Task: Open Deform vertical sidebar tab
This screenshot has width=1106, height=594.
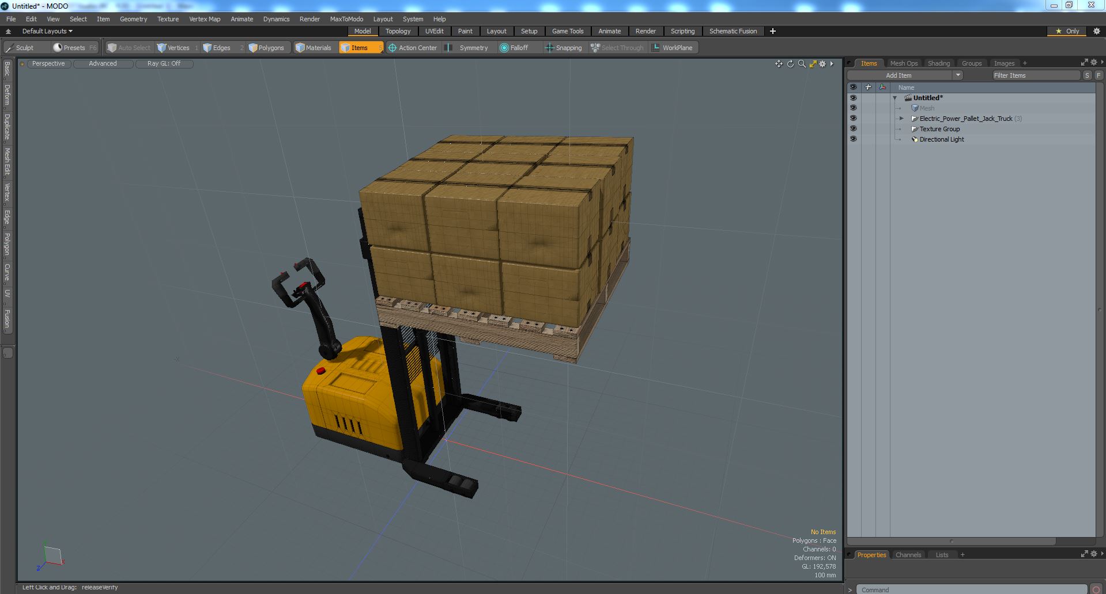Action: (x=7, y=96)
